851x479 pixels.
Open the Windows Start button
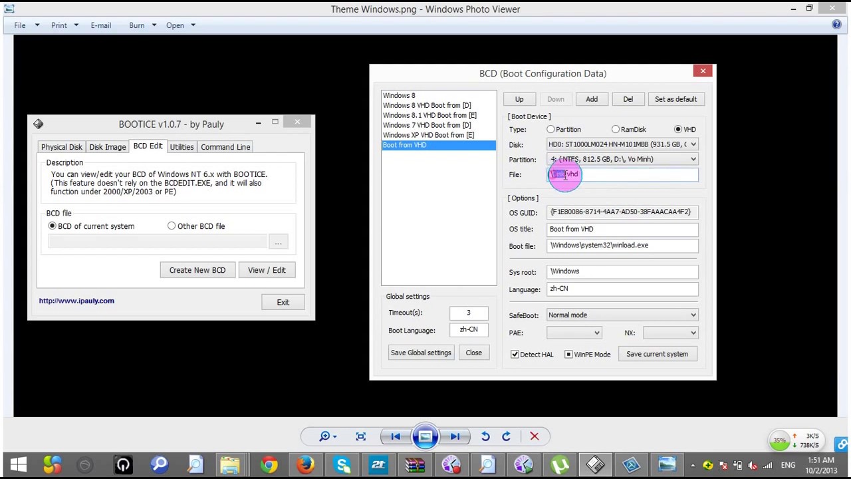19,464
